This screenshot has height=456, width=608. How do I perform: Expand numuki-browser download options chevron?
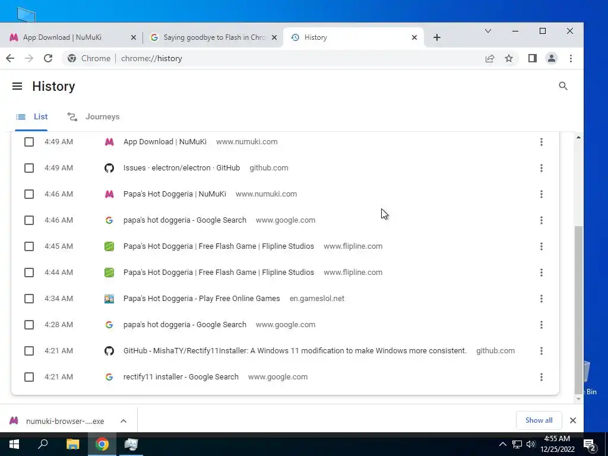[123, 421]
